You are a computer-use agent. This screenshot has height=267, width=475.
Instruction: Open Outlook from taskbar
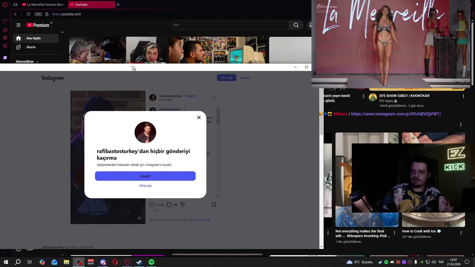click(x=54, y=262)
